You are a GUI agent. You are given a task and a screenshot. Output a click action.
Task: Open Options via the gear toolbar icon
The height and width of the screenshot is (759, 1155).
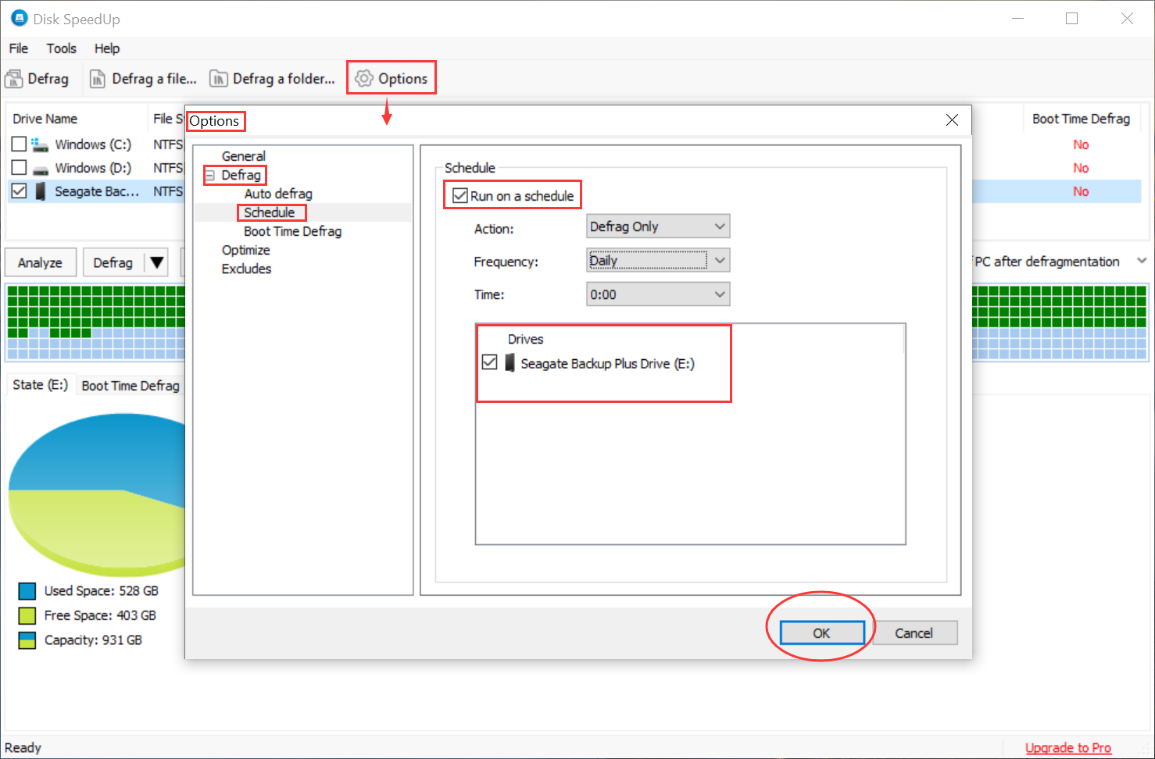[363, 78]
